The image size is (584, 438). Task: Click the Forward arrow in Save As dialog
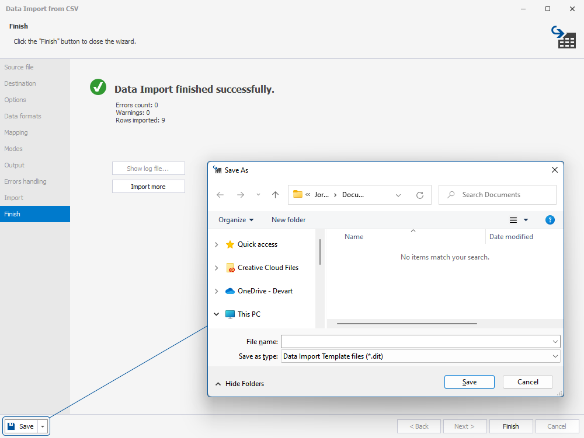point(241,195)
